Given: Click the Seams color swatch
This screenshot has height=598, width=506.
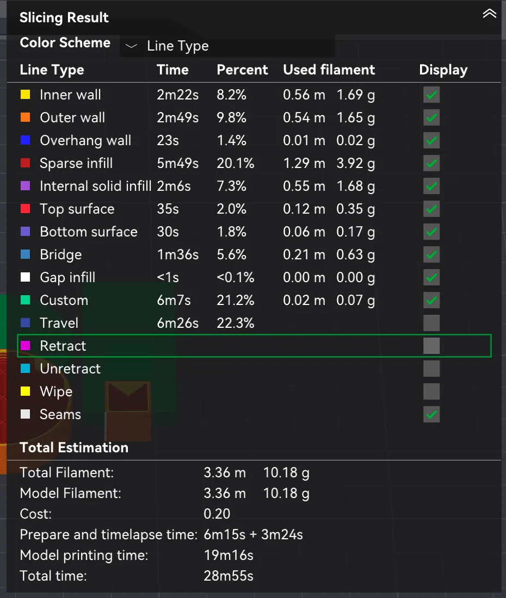Looking at the screenshot, I should coord(25,415).
